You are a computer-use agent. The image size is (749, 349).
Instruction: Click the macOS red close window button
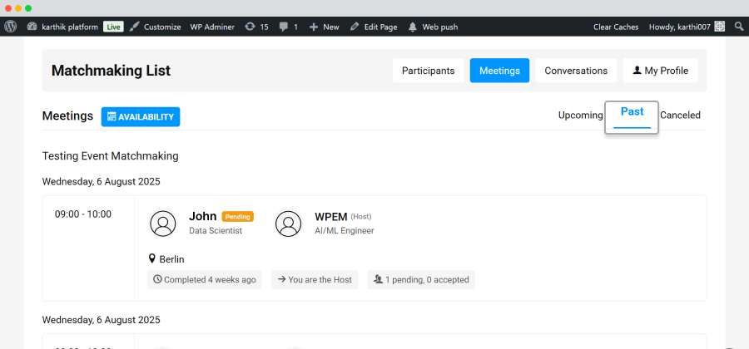click(8, 8)
